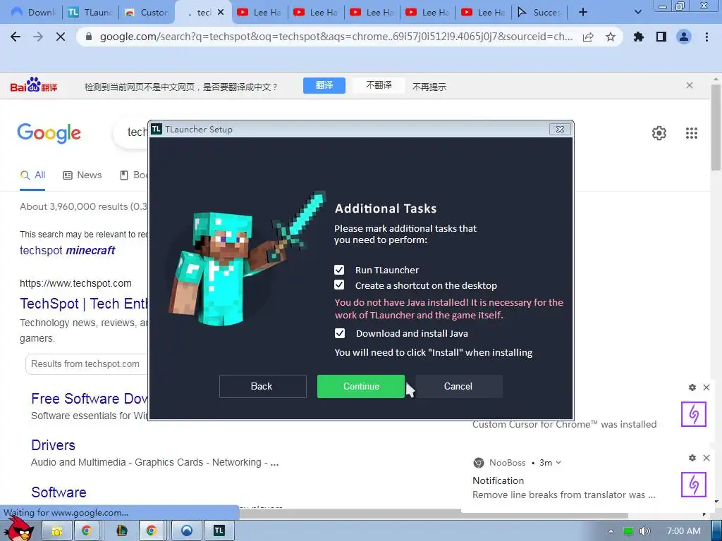Go Back in TLauncher Setup
Image resolution: width=722 pixels, height=541 pixels.
click(262, 386)
